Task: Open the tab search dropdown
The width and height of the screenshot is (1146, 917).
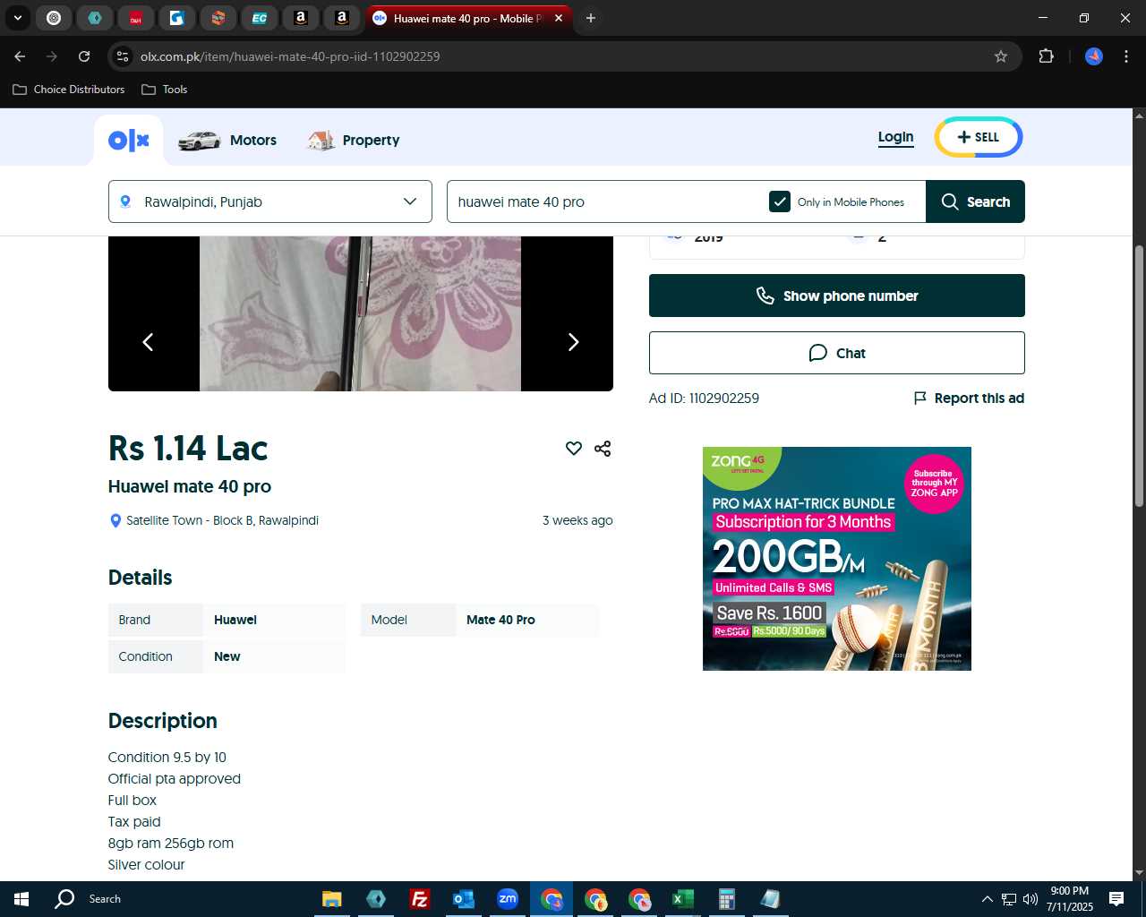Action: [x=17, y=18]
